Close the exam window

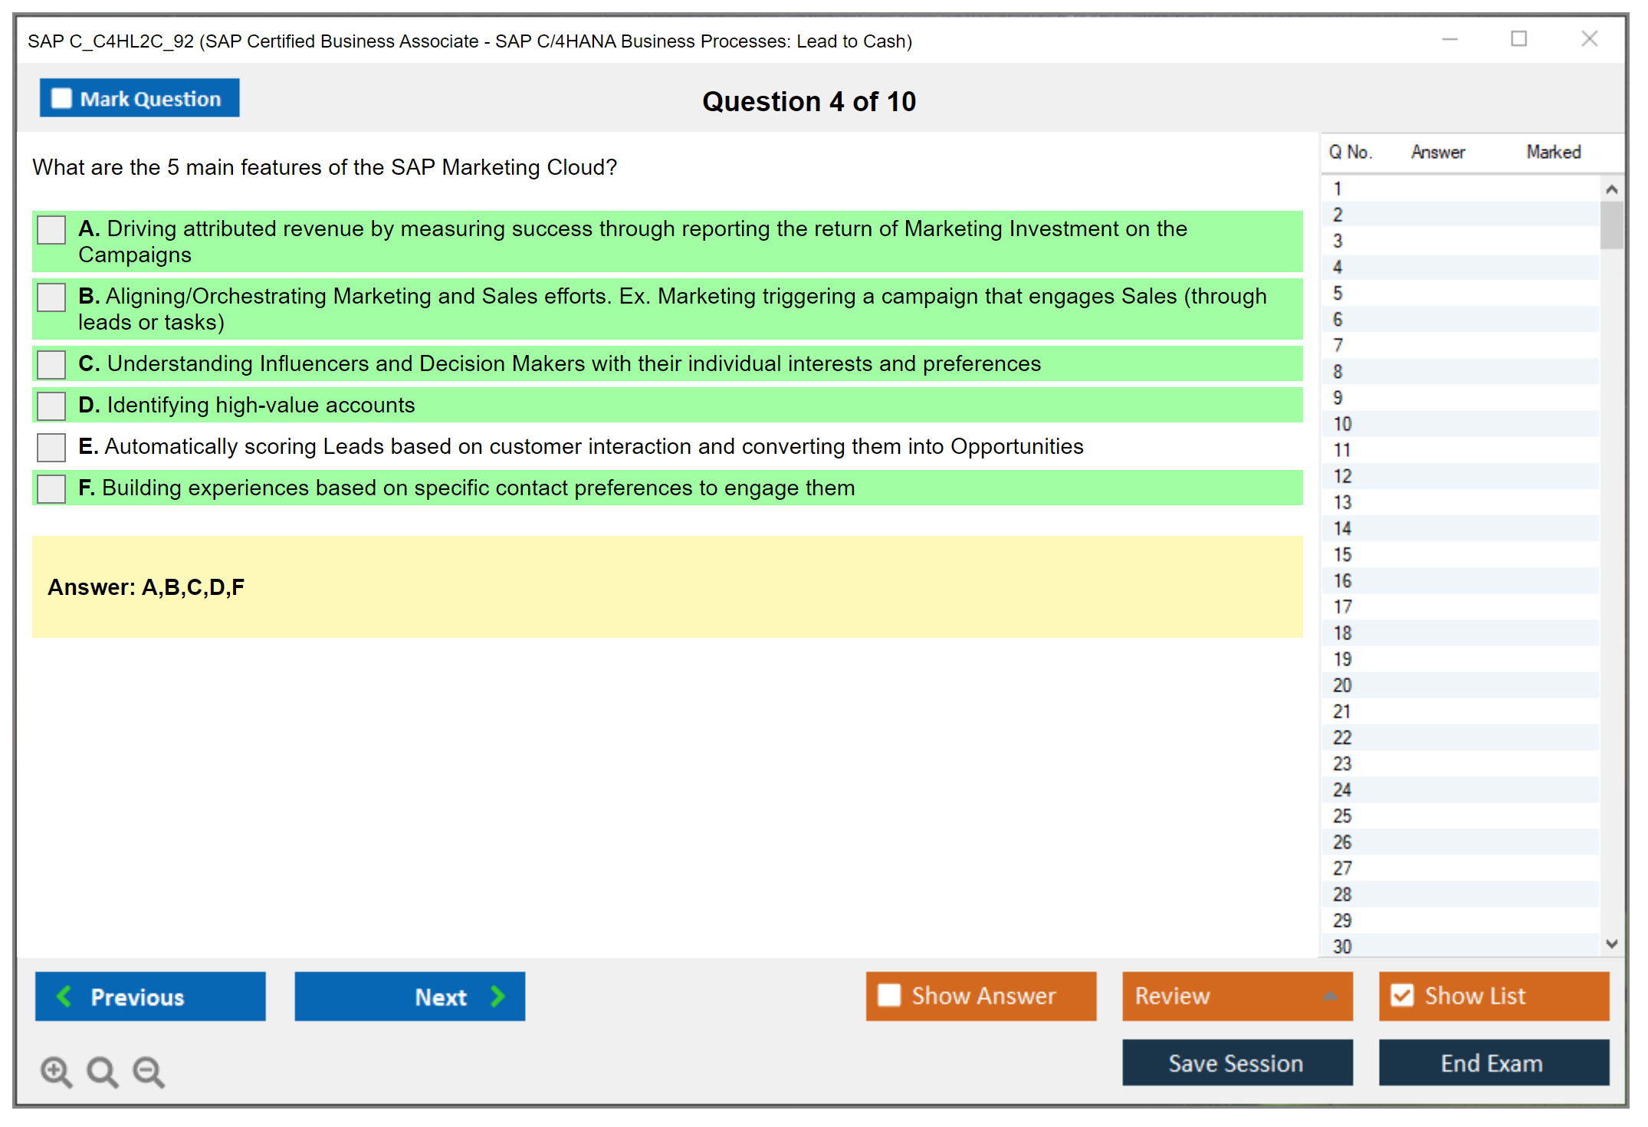pos(1589,39)
